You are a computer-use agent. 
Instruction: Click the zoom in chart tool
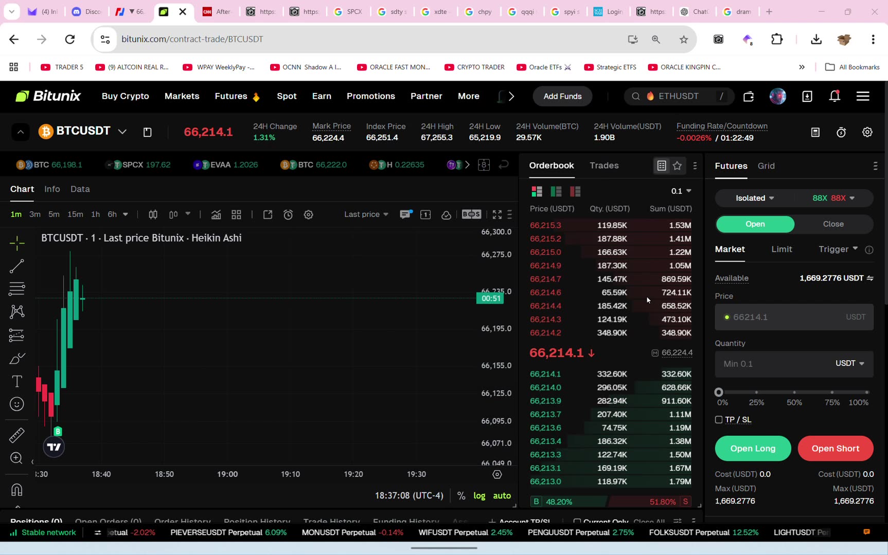click(17, 458)
